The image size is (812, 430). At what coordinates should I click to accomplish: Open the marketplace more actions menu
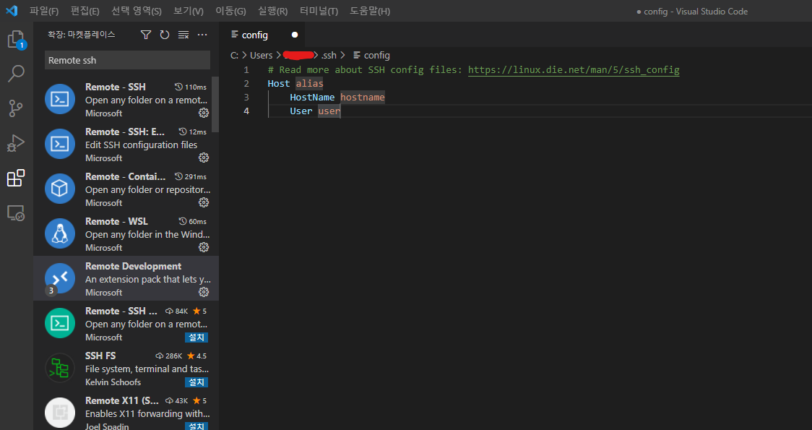point(202,35)
